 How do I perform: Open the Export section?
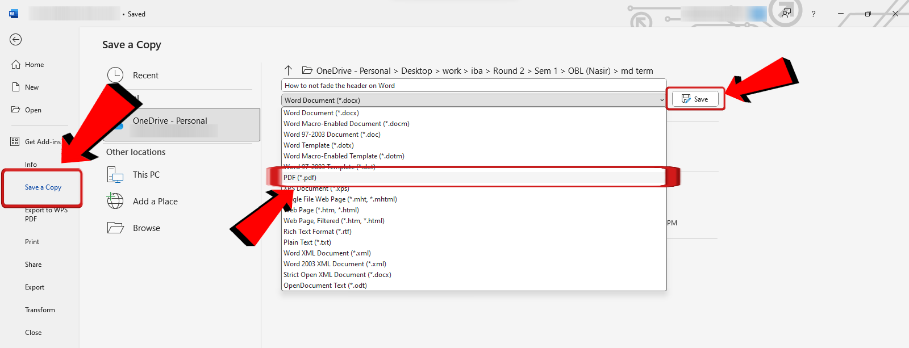(35, 287)
